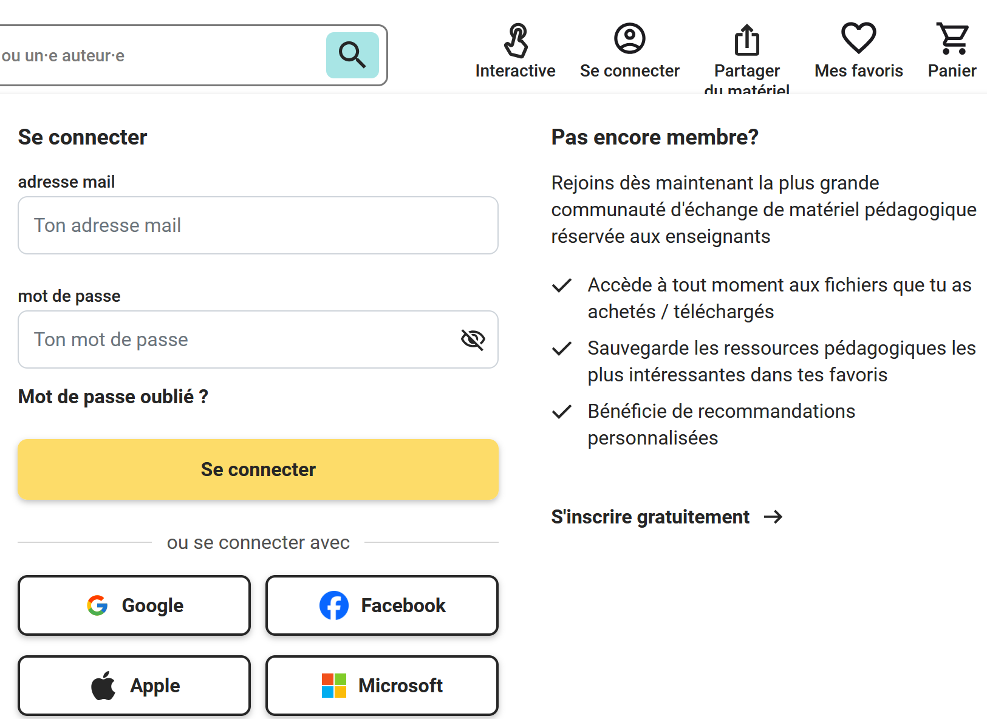Focus the Ton mot de passe field
The height and width of the screenshot is (719, 987).
[237, 339]
